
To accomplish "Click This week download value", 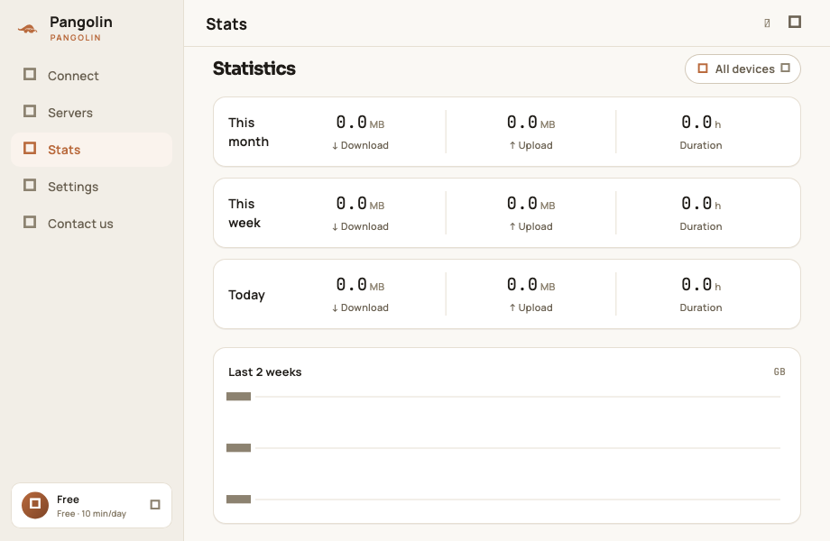I will (360, 204).
